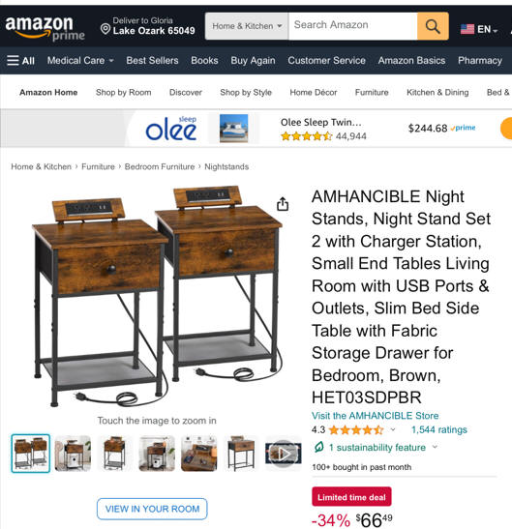Viewport: 512px width, 529px height.
Task: Click the olee sleep brand logo
Action: coord(171,129)
